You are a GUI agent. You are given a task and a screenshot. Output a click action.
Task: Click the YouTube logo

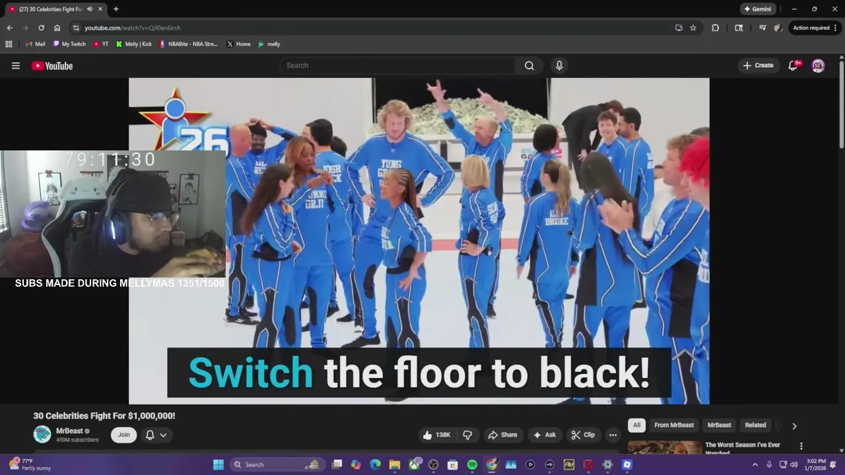[52, 65]
